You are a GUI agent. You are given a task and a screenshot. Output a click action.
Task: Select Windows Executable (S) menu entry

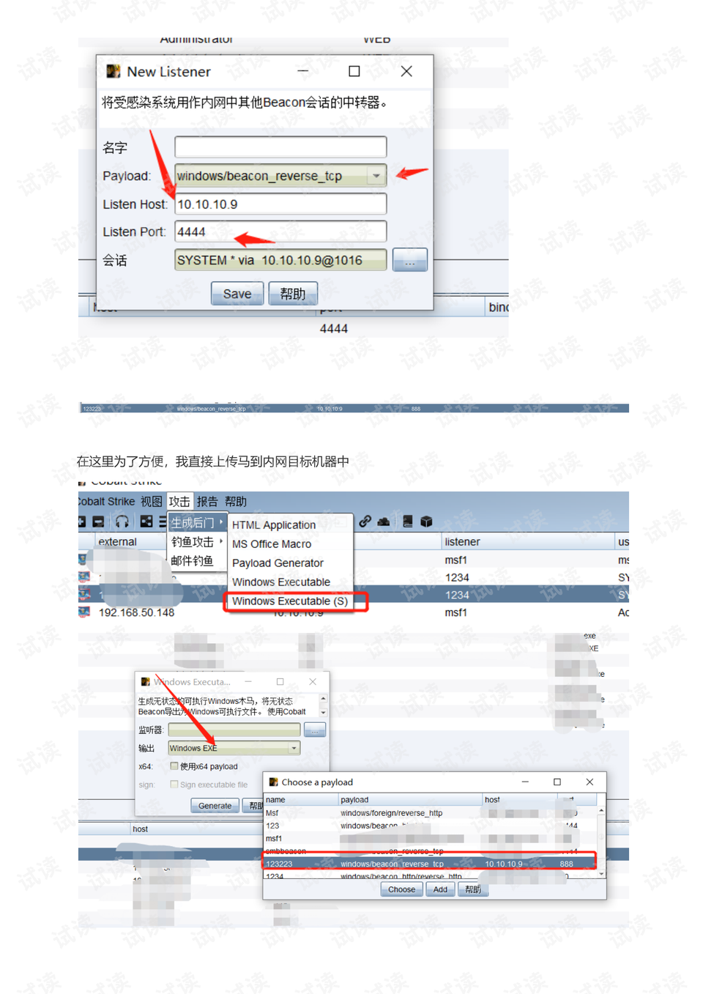(x=290, y=601)
